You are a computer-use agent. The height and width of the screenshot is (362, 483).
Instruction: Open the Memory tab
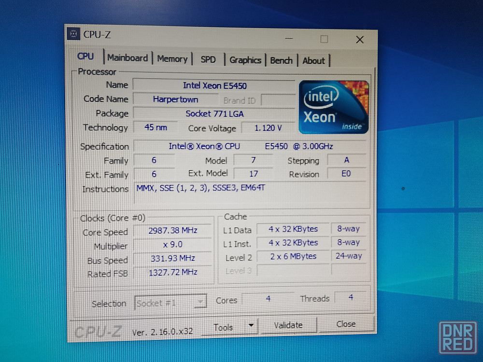[x=172, y=59]
